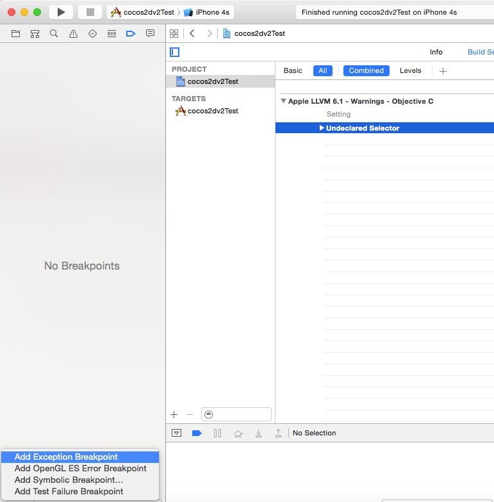Expand the Undeclared Selector setting
This screenshot has height=502, width=494.
[322, 128]
